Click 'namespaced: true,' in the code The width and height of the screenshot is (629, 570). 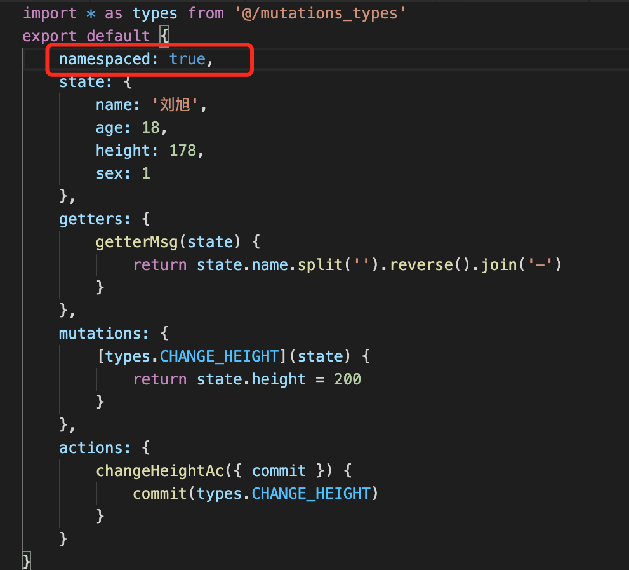(x=136, y=59)
